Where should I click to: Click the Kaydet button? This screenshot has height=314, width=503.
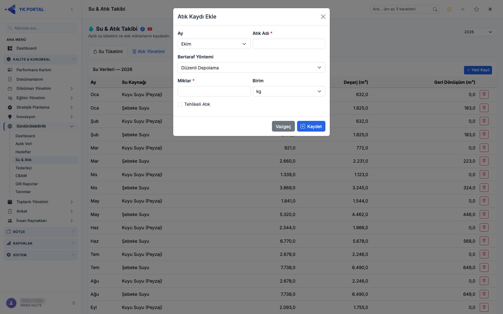(311, 126)
